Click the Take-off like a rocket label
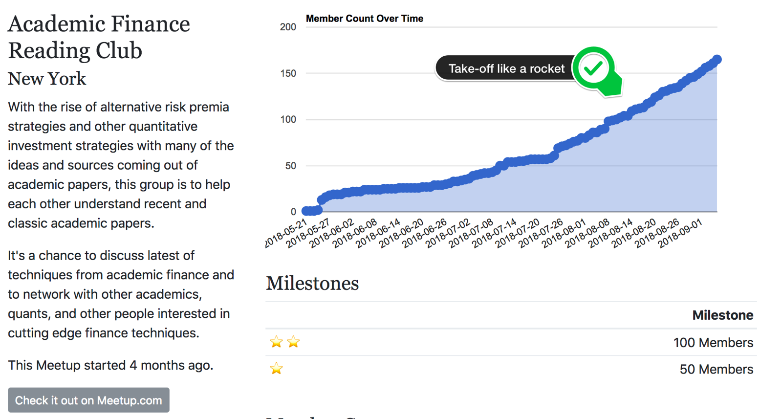 [506, 68]
